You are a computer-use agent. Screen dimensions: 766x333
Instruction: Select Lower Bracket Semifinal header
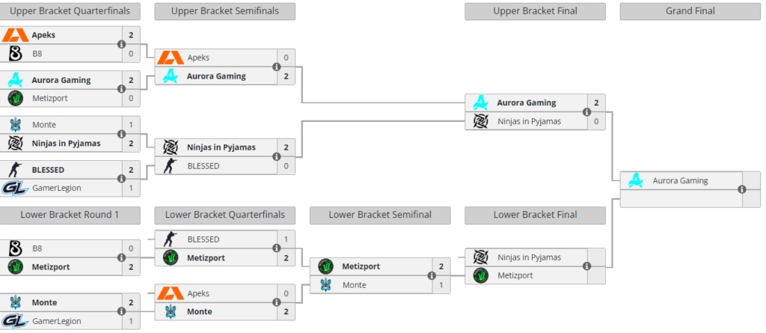(x=380, y=215)
